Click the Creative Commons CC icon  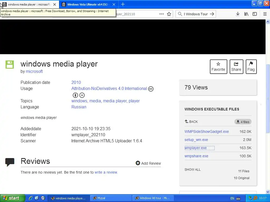pyautogui.click(x=151, y=89)
